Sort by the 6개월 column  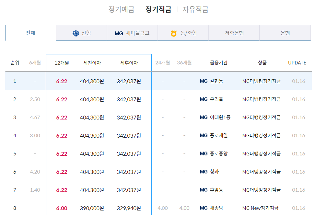pyautogui.click(x=35, y=62)
